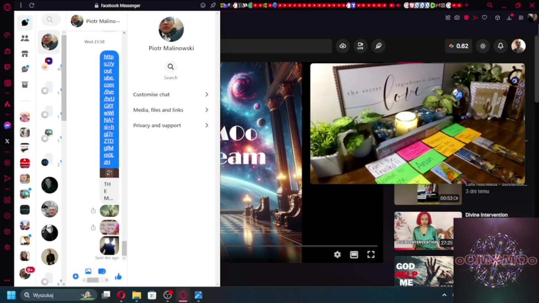This screenshot has height=303, width=539.
Task: Open Opera downloads icon
Action: pos(510,18)
